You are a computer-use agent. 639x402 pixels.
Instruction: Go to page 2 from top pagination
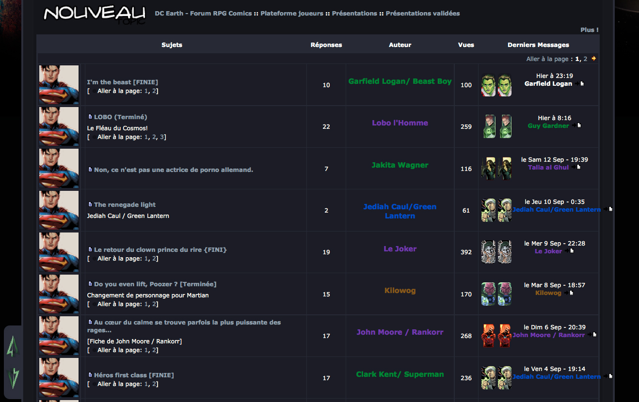[x=585, y=59]
